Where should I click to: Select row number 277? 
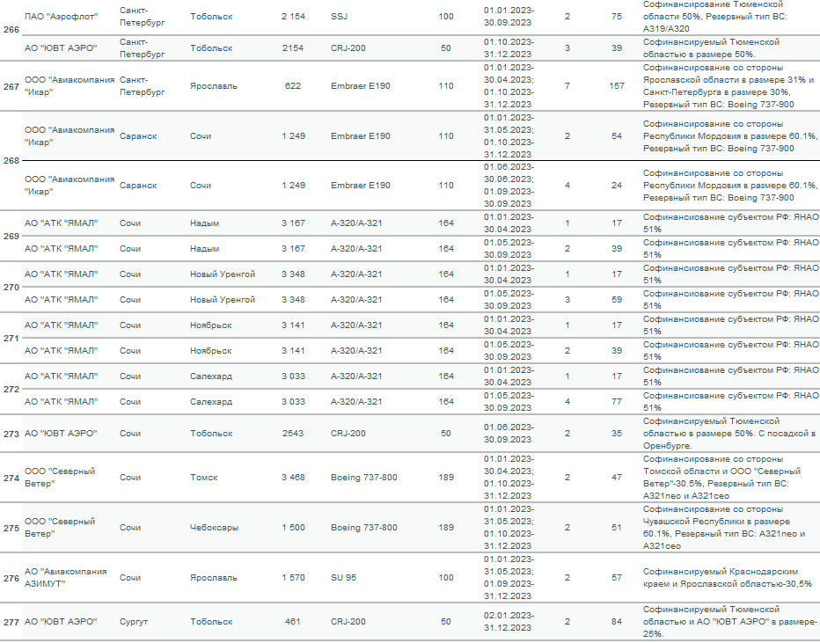coord(11,622)
